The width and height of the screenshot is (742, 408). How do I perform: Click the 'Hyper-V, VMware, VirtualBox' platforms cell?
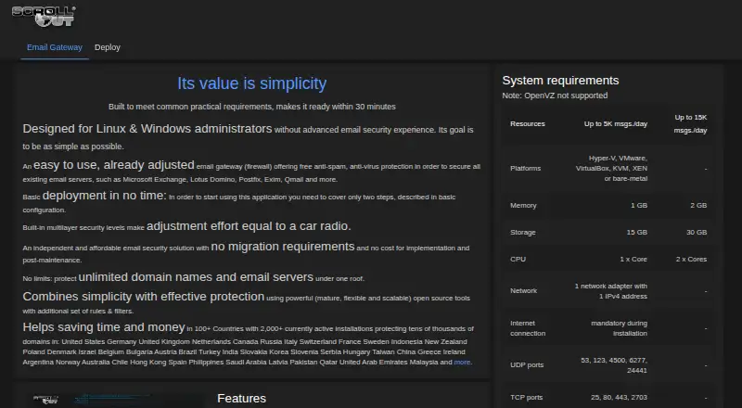pyautogui.click(x=611, y=169)
